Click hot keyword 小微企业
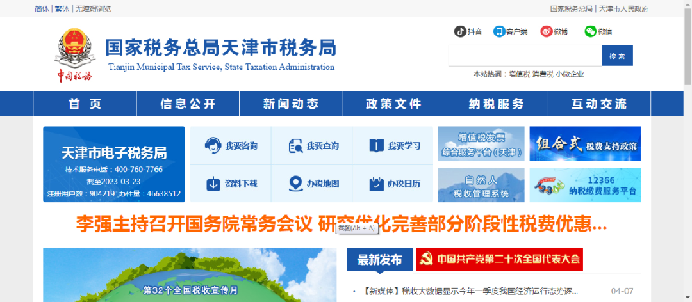 pyautogui.click(x=570, y=74)
